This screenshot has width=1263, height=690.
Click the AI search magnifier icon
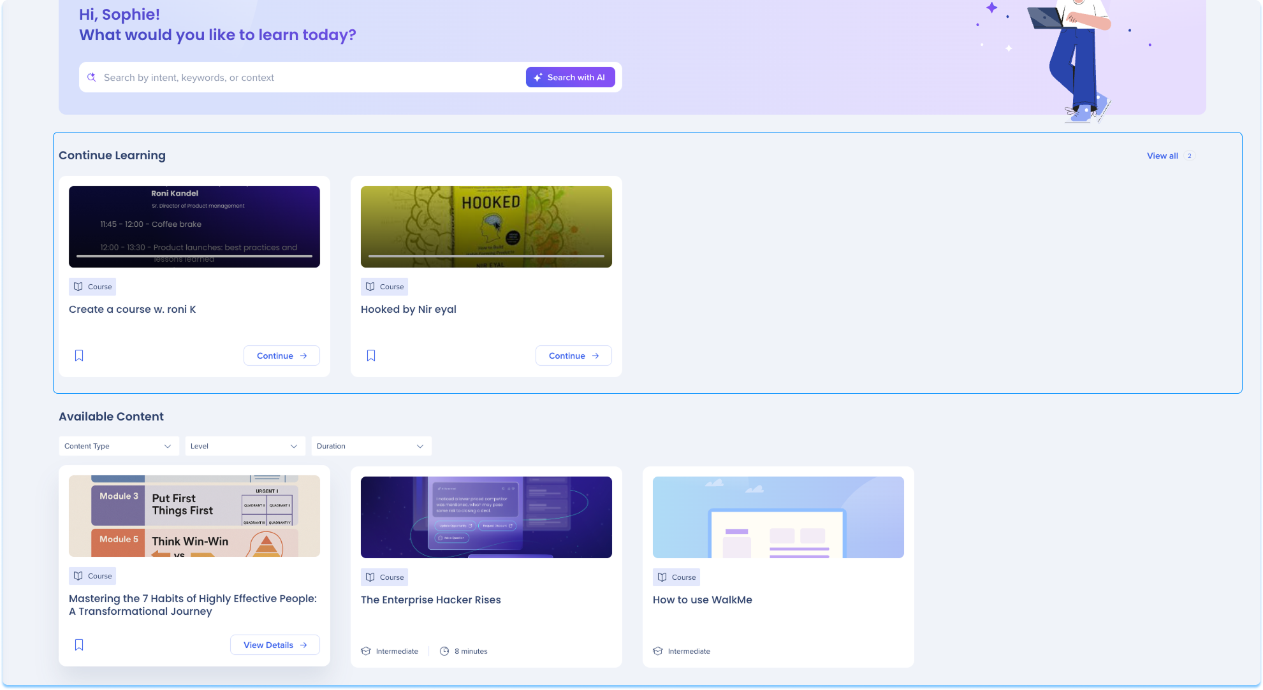point(92,77)
